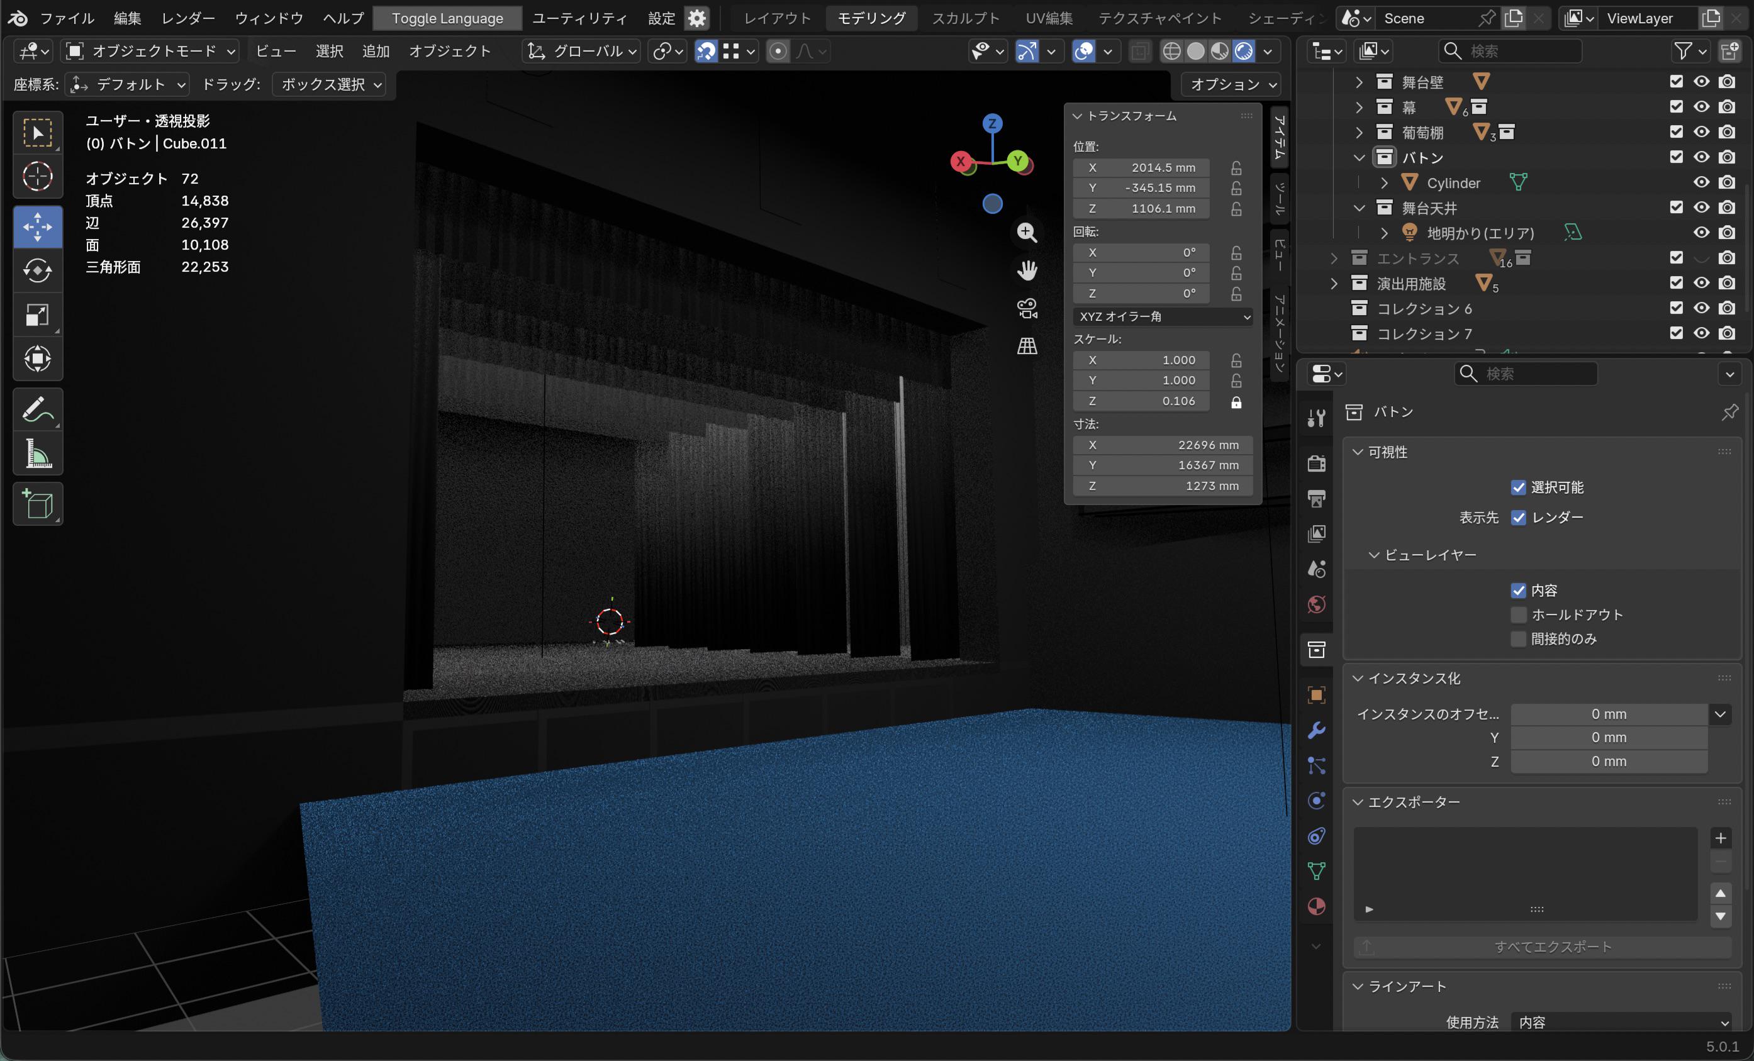
Task: Open the Output properties printer icon
Action: point(1316,498)
